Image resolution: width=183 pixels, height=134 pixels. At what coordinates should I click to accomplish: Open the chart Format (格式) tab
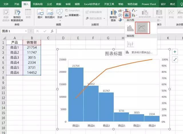[172, 4]
